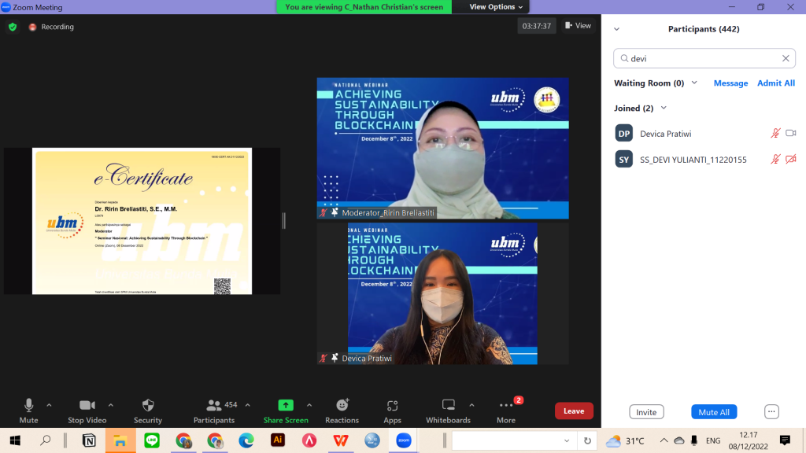
Task: Click shared e-Certificate screen content
Action: coord(142,221)
